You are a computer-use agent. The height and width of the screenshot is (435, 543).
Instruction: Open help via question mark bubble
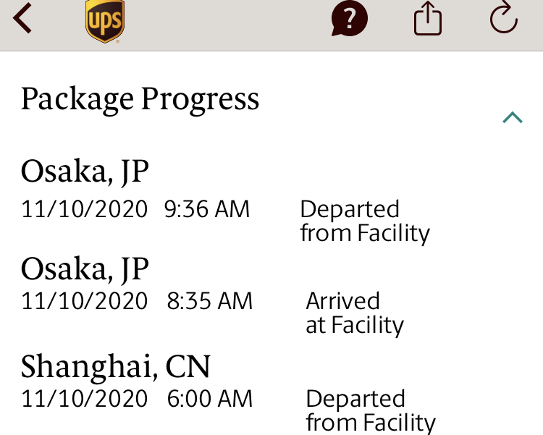[350, 19]
